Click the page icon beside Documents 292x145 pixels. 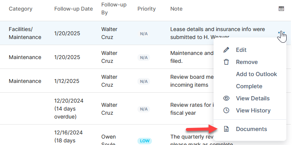226,129
